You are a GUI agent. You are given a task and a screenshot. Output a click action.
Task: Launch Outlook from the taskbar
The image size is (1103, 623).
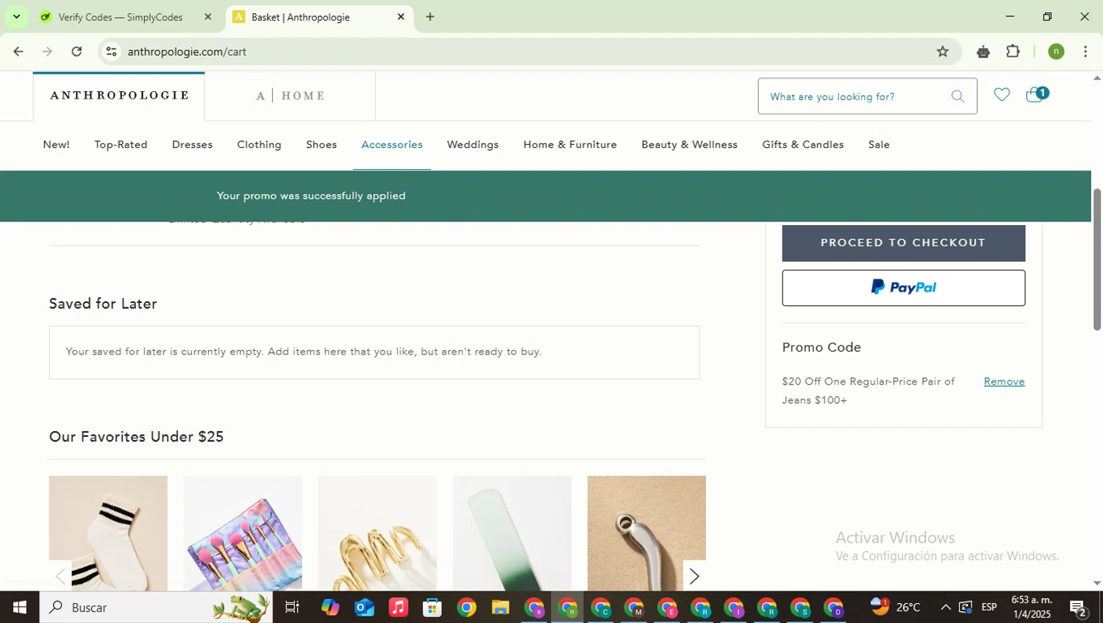(x=364, y=608)
